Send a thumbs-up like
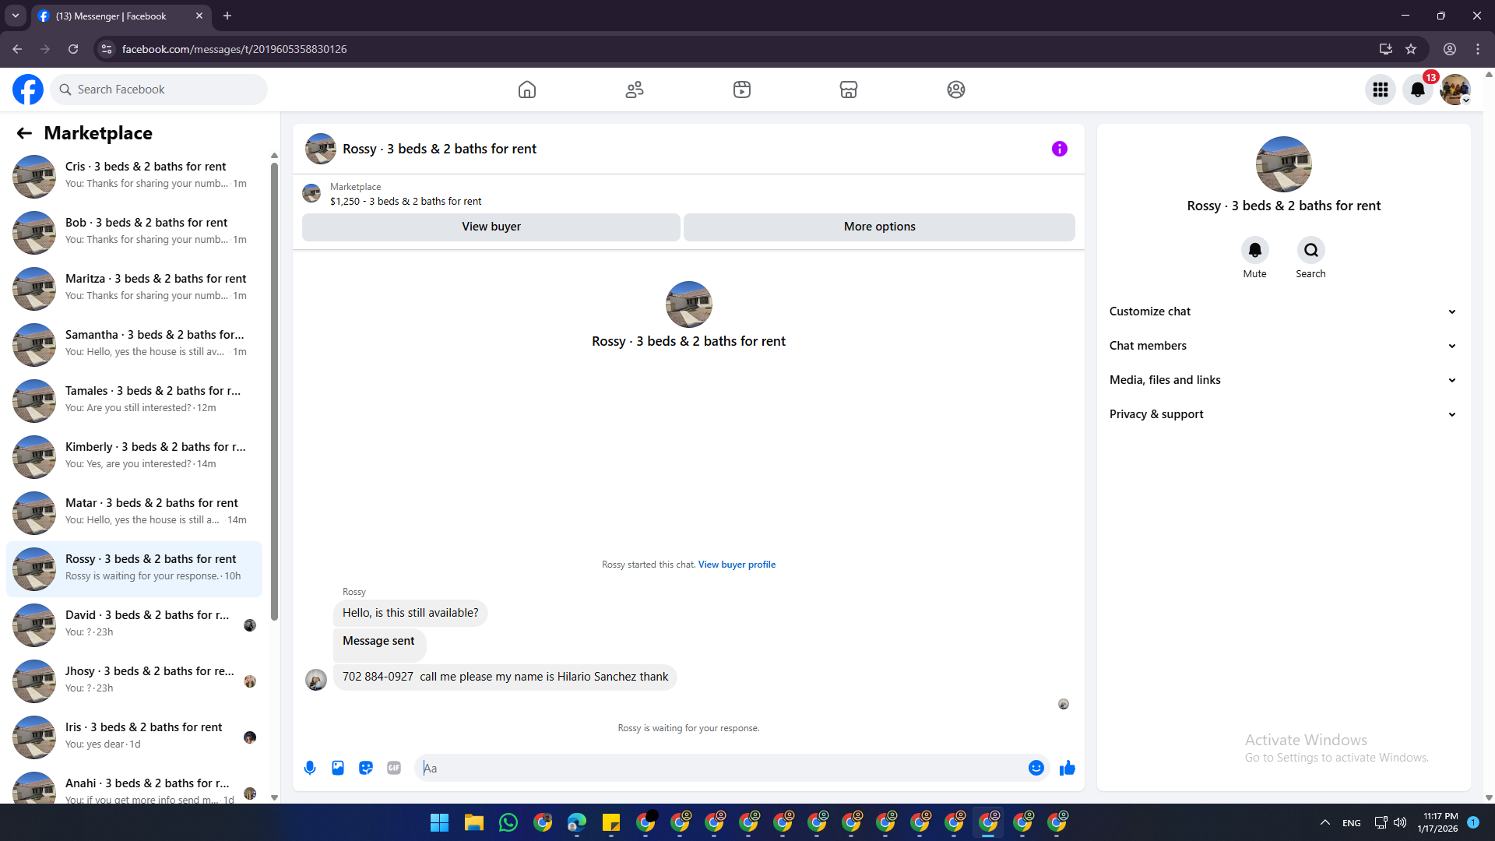Image resolution: width=1495 pixels, height=841 pixels. (x=1067, y=768)
